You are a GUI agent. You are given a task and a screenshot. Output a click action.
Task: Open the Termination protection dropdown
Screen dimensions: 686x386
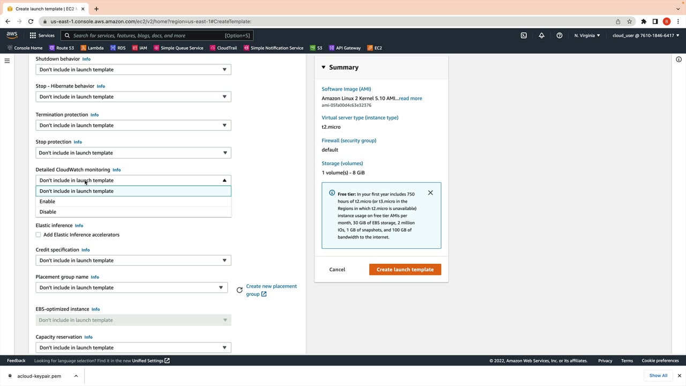click(133, 125)
